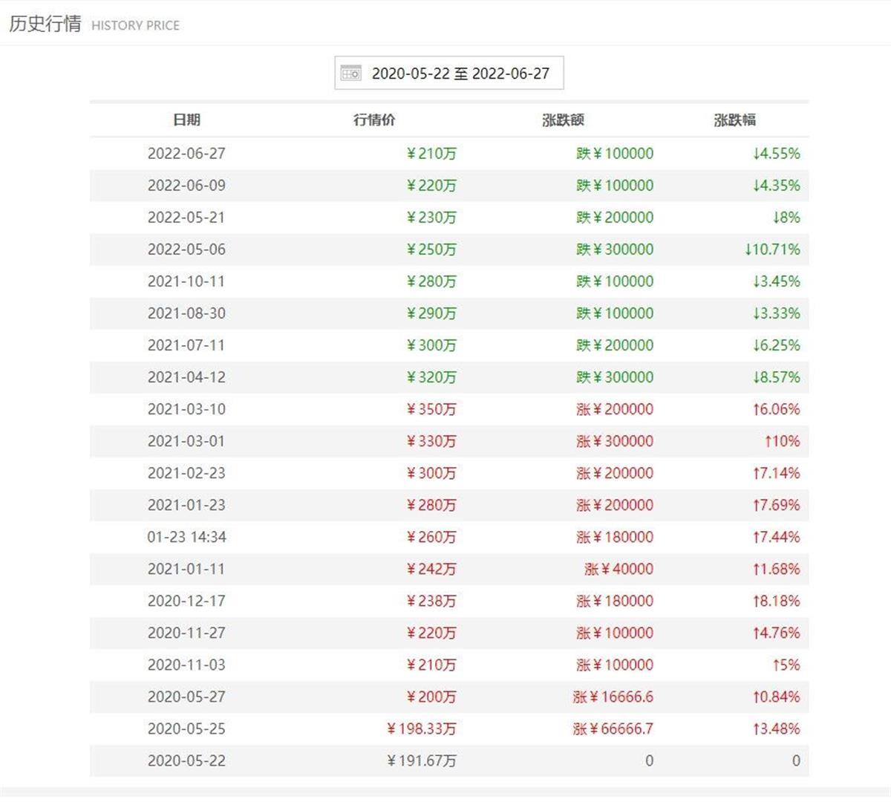Click the ↑8.18% change on 2020-12-17
891x802 pixels.
[x=776, y=601]
